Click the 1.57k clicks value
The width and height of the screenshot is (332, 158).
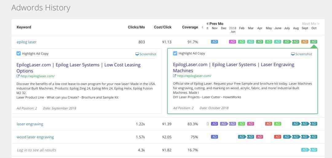140,137
